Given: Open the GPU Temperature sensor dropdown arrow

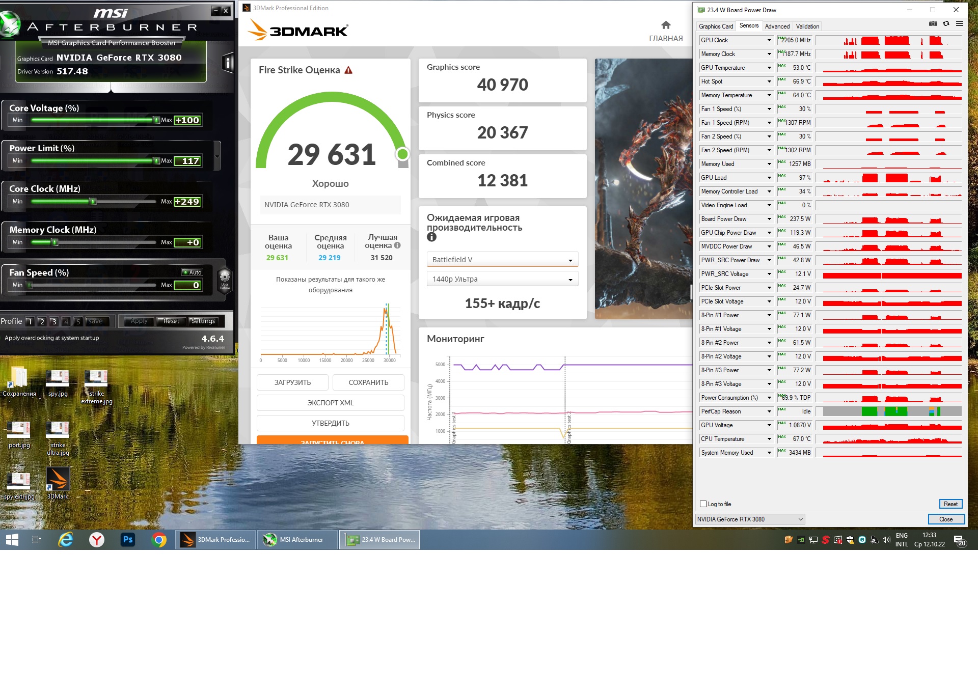Looking at the screenshot, I should tap(769, 68).
